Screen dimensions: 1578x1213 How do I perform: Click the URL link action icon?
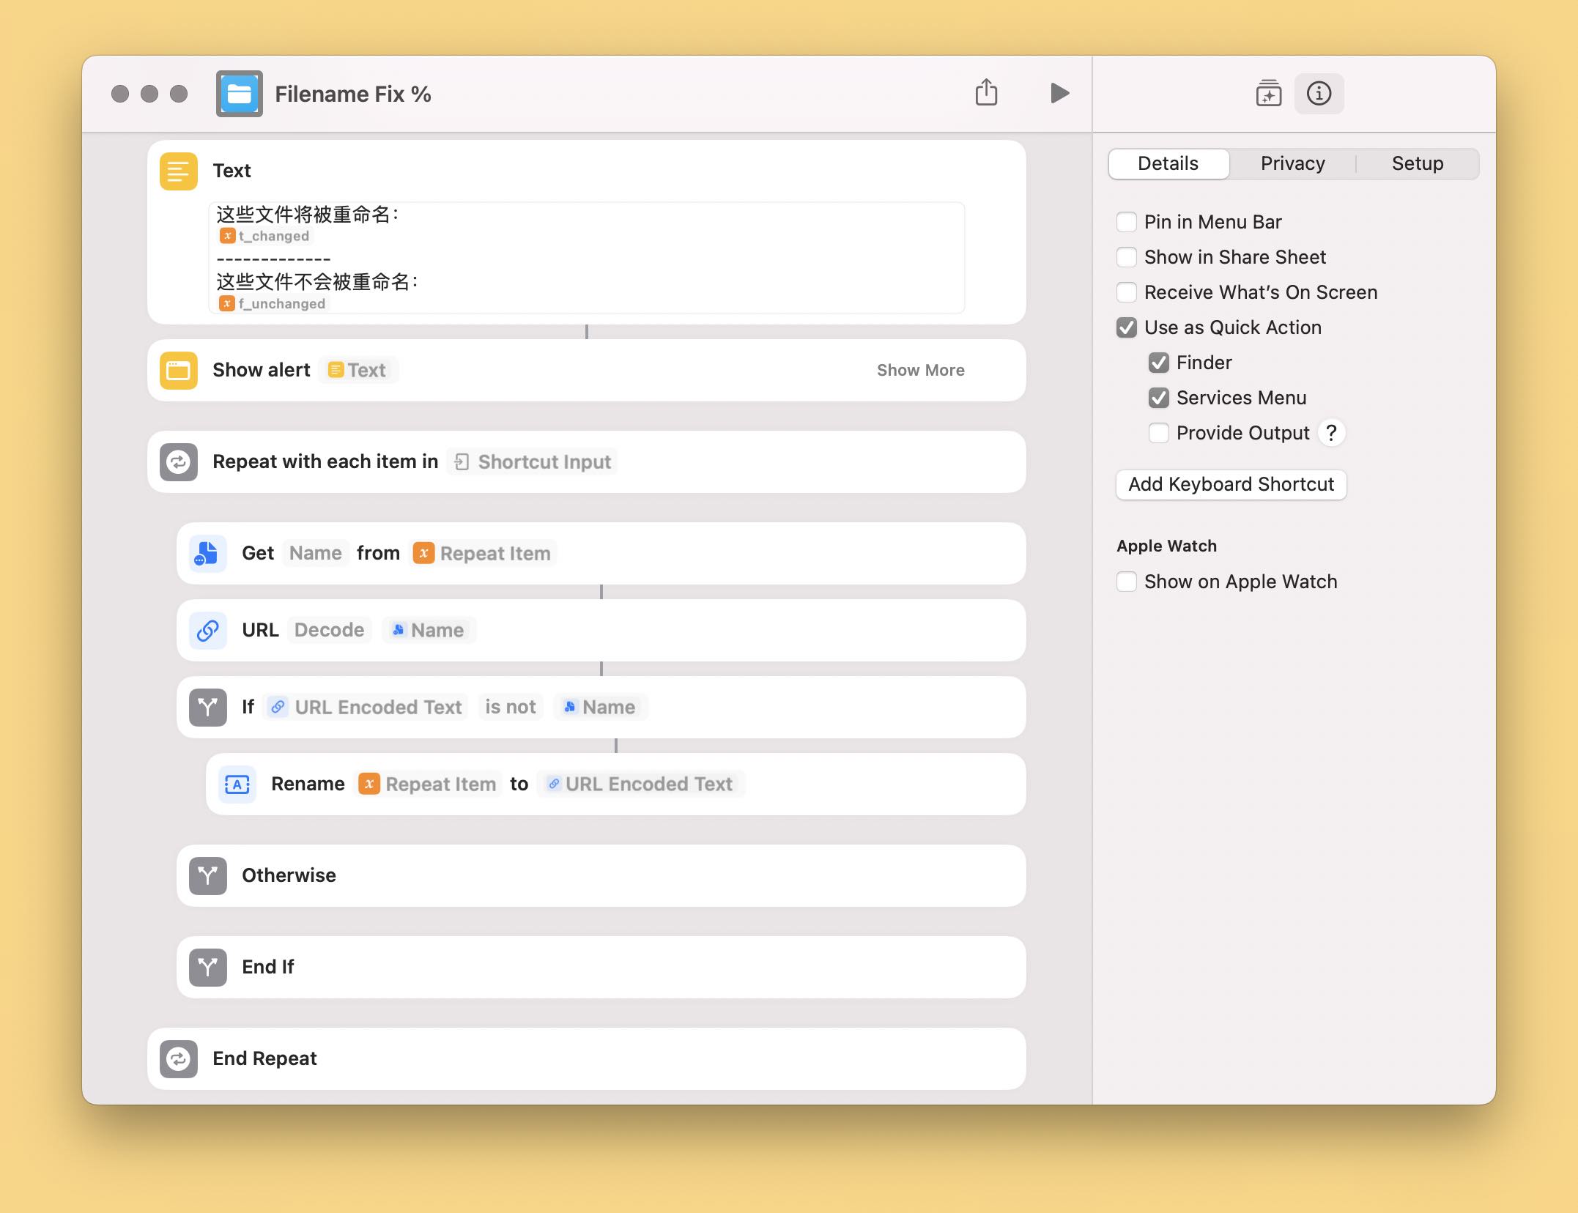(208, 630)
